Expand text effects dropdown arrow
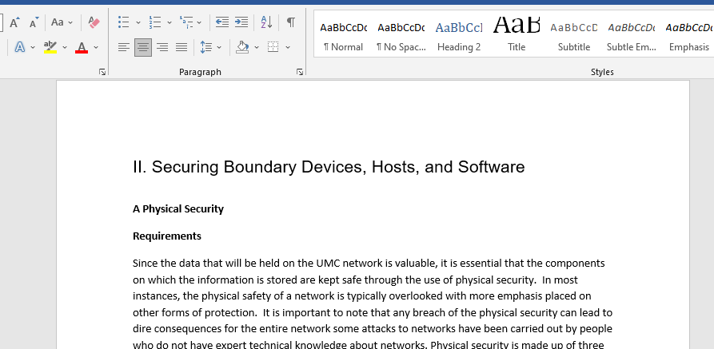The width and height of the screenshot is (714, 349). pyautogui.click(x=33, y=47)
